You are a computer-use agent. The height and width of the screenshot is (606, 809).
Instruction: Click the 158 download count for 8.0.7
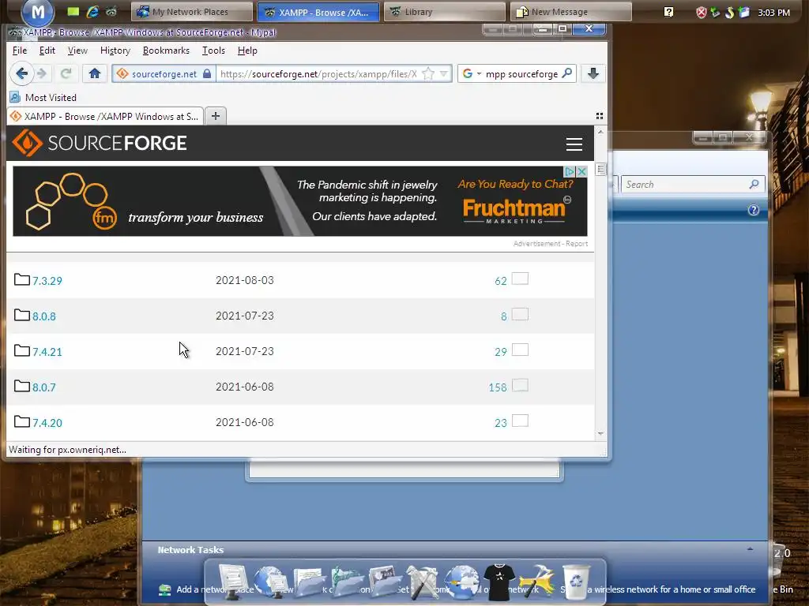coord(498,387)
